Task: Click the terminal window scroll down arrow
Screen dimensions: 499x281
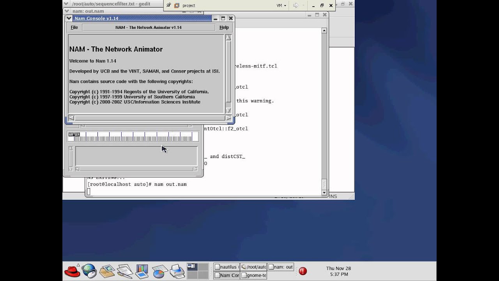Action: point(324,192)
